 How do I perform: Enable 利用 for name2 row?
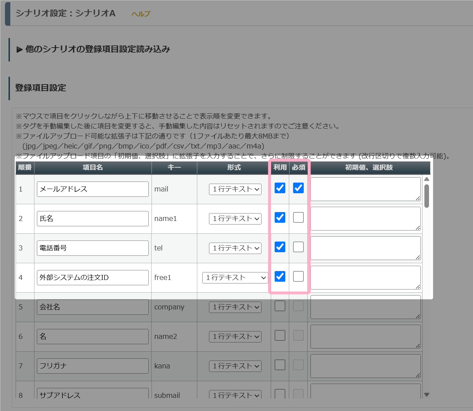click(280, 335)
